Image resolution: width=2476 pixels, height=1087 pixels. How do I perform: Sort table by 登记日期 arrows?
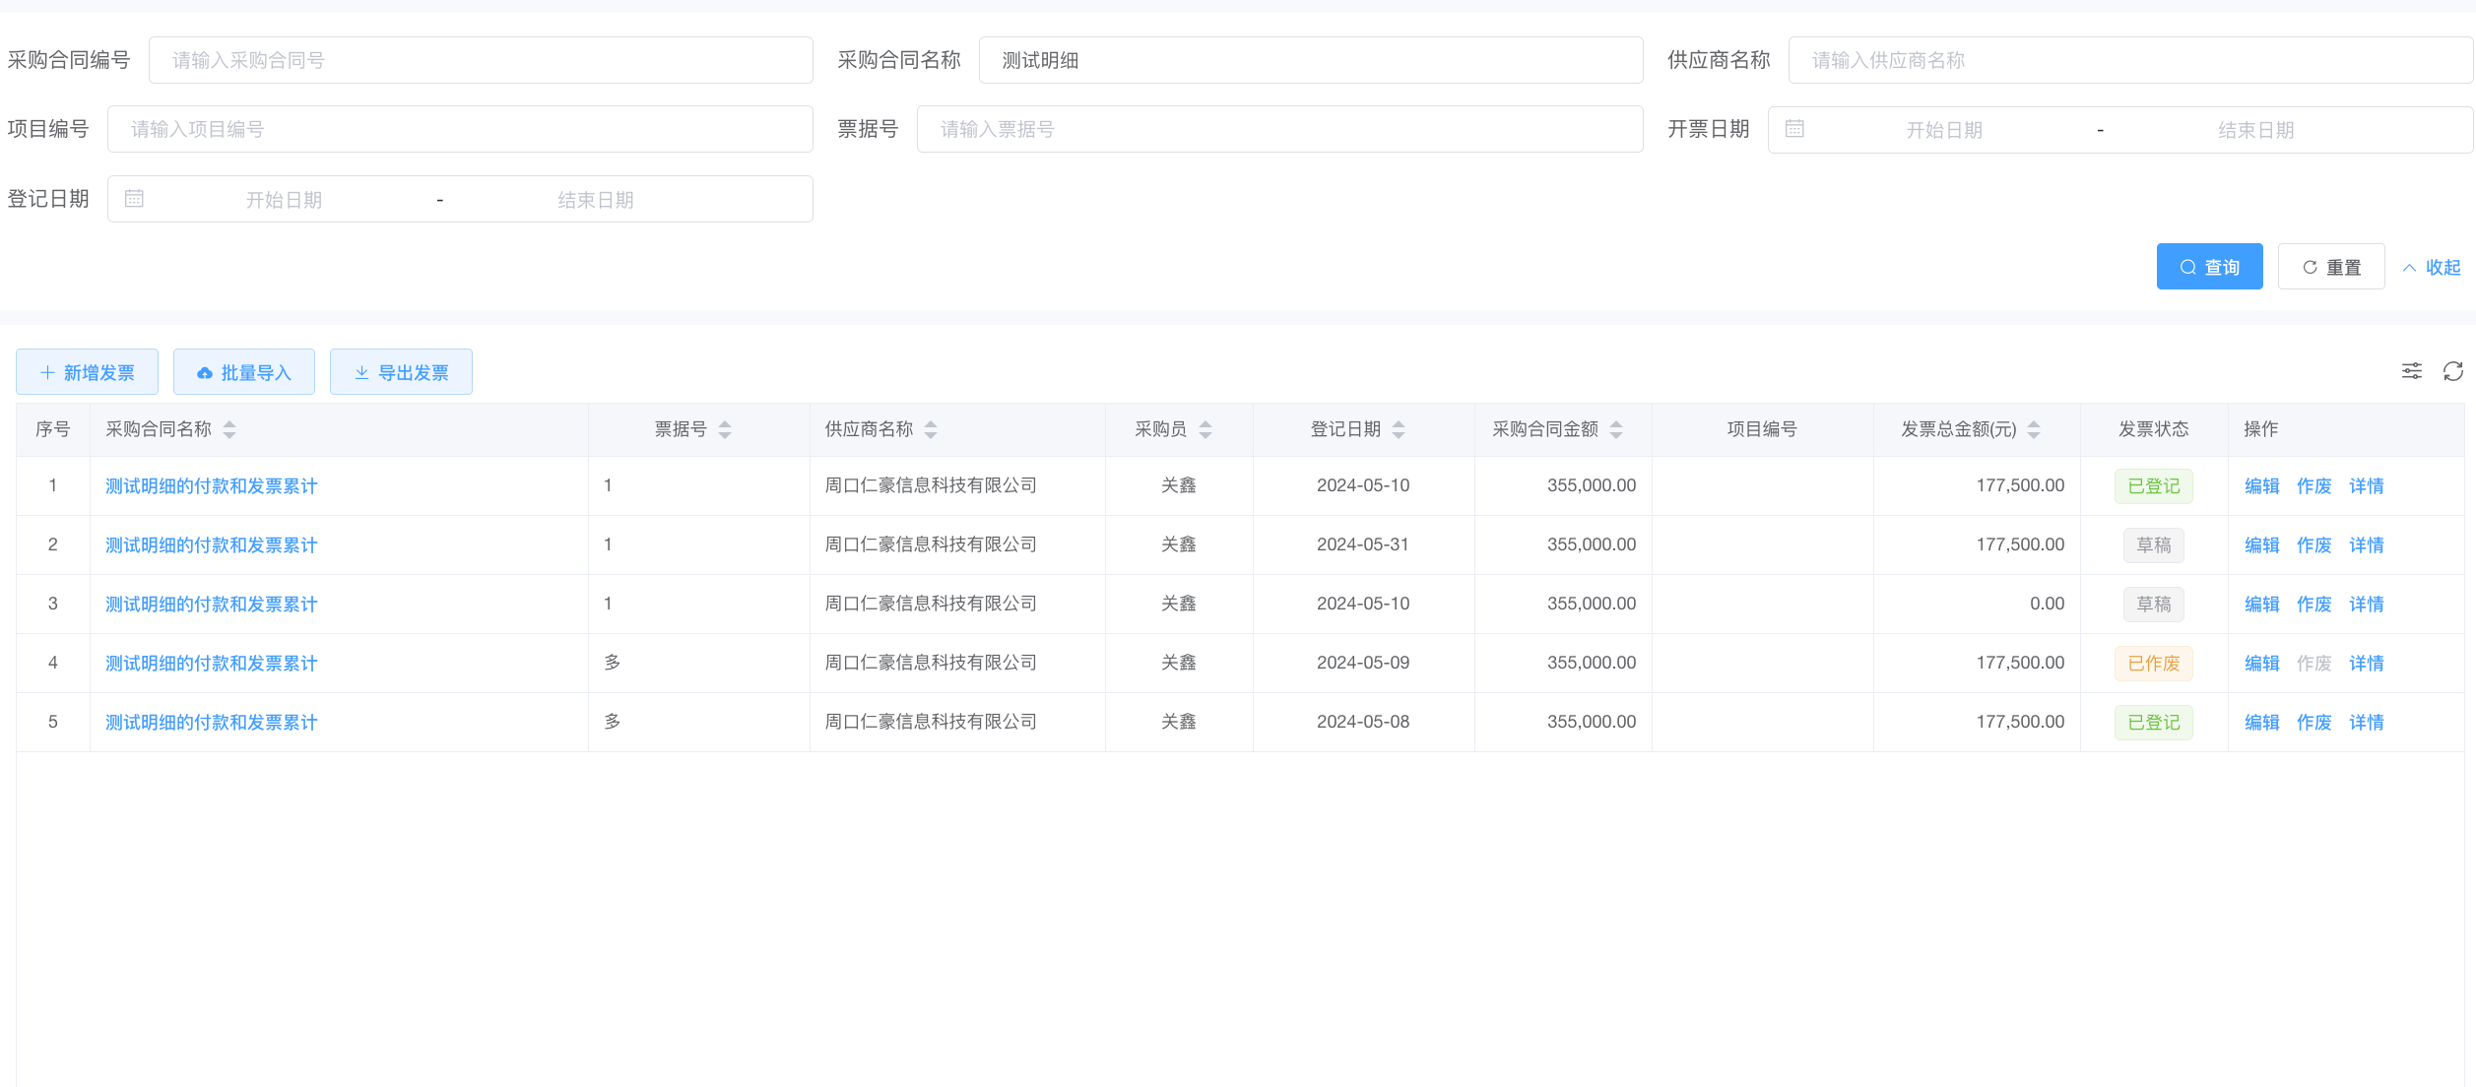(1399, 429)
